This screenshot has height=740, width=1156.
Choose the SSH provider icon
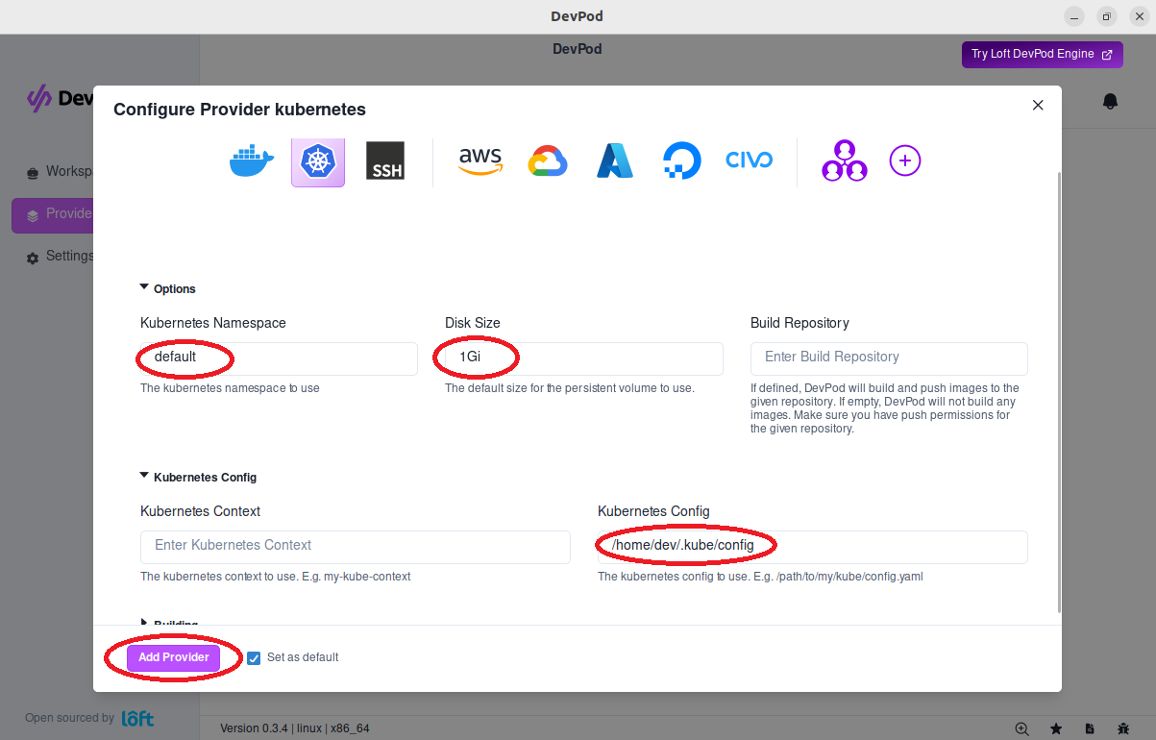[384, 161]
